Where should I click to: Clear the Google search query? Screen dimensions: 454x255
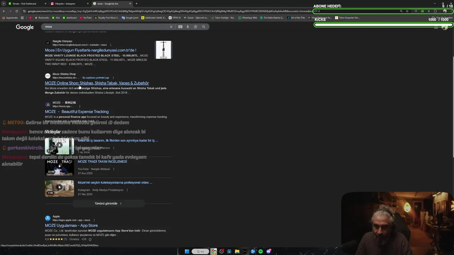[x=171, y=27]
